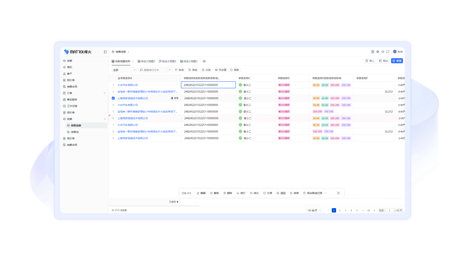Open 线索池 in the sidebar
Viewport: 465px width, 261px height.
tap(75, 132)
